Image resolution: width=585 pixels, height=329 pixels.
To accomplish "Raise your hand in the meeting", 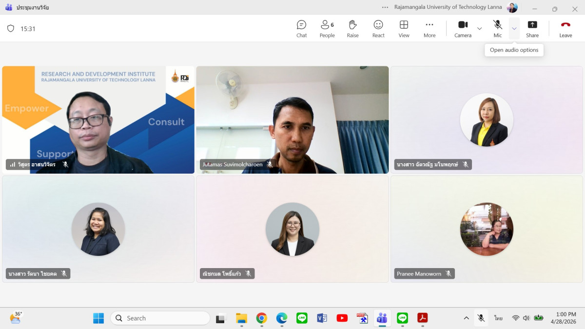I will 352,28.
